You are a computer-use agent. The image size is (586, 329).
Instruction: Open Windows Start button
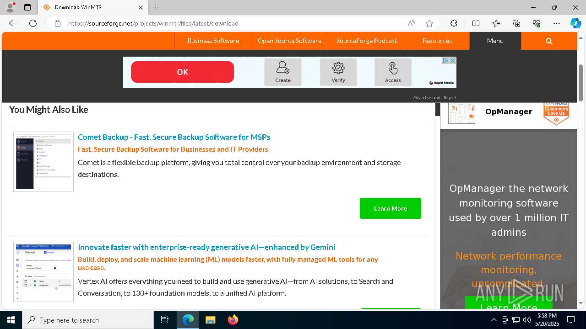coord(11,320)
